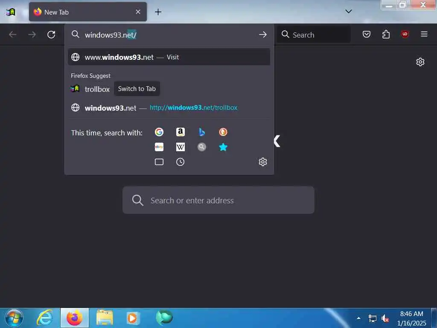
Task: Click the Go arrow in the address bar
Action: pyautogui.click(x=262, y=35)
